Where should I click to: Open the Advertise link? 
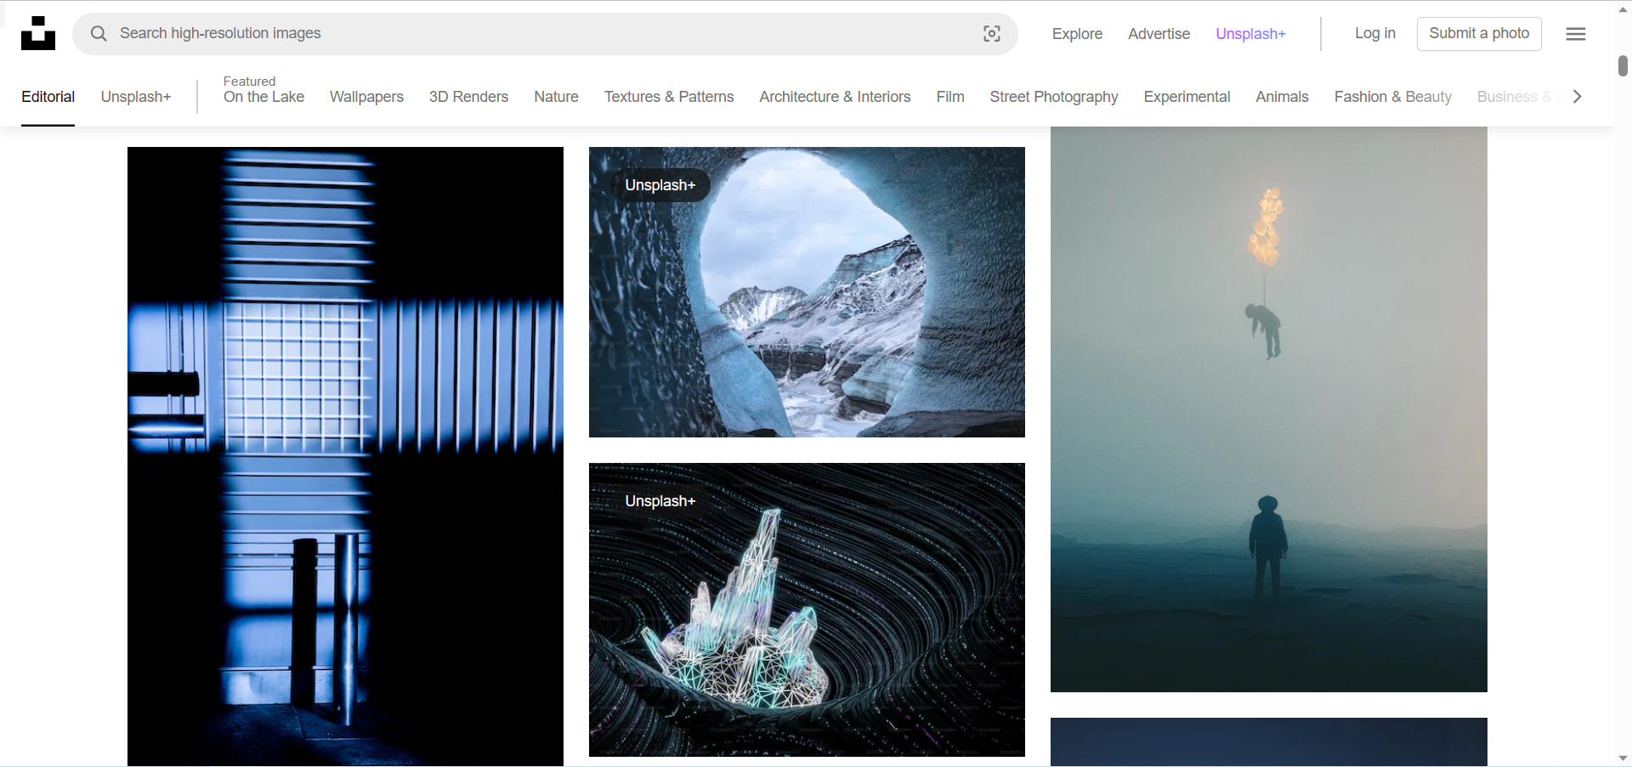click(1159, 34)
